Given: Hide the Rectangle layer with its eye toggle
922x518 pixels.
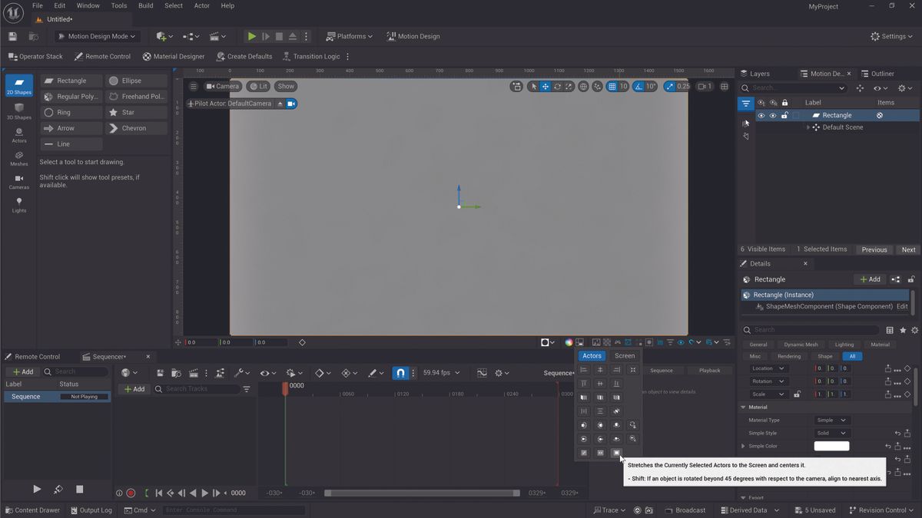Looking at the screenshot, I should tap(760, 115).
